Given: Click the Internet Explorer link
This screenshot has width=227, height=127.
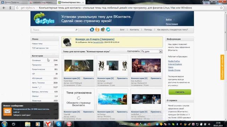Looking at the screenshot, I should [175, 64].
